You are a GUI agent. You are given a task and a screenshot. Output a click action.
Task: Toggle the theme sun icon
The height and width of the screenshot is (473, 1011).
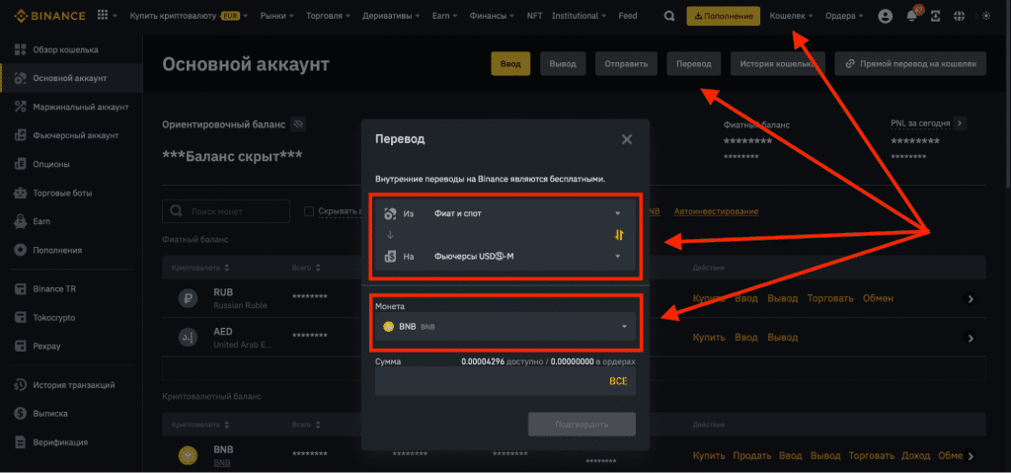pos(986,16)
